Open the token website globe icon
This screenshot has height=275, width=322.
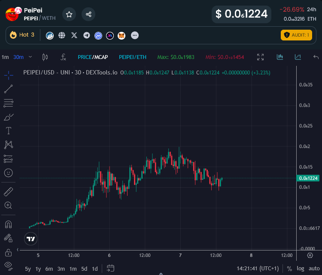62,35
